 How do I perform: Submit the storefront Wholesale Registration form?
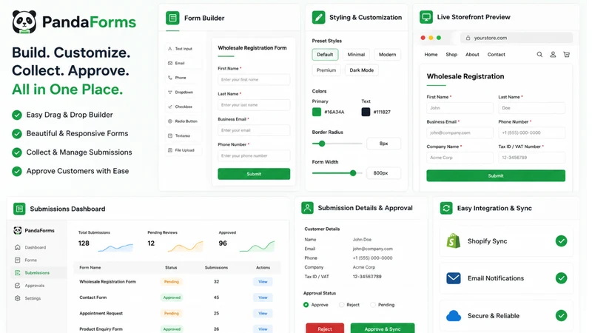[496, 175]
